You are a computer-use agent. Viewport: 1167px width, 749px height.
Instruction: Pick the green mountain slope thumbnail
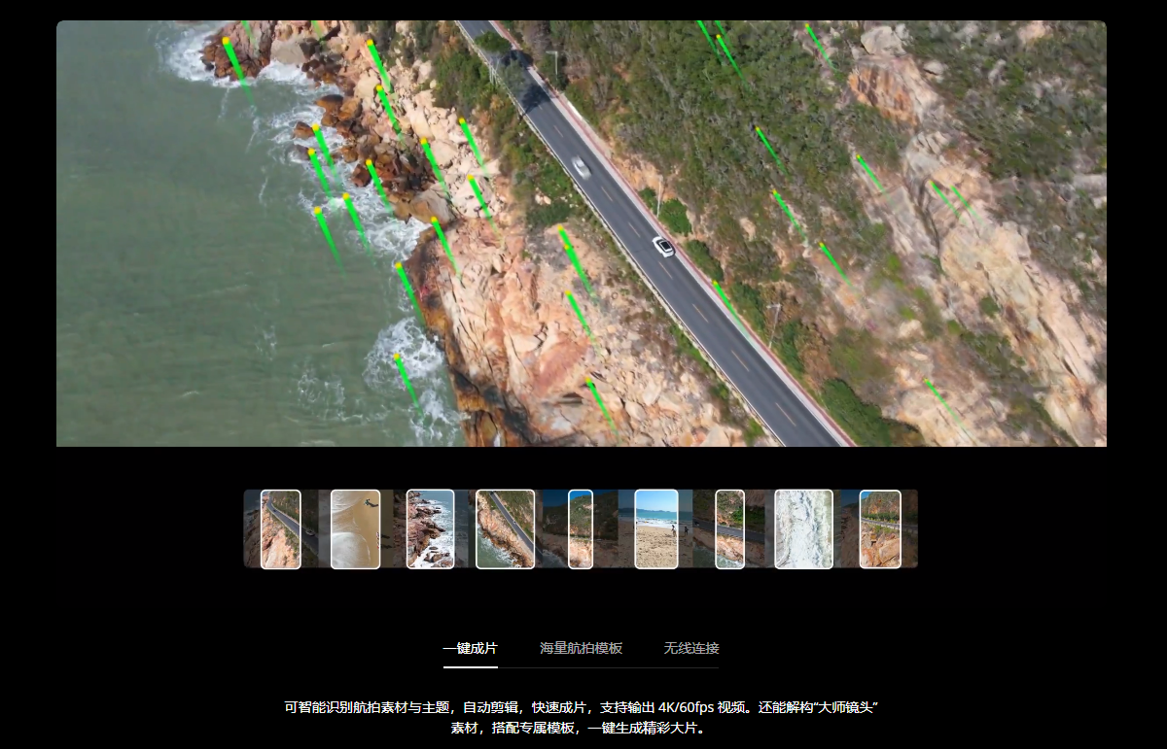coord(580,529)
